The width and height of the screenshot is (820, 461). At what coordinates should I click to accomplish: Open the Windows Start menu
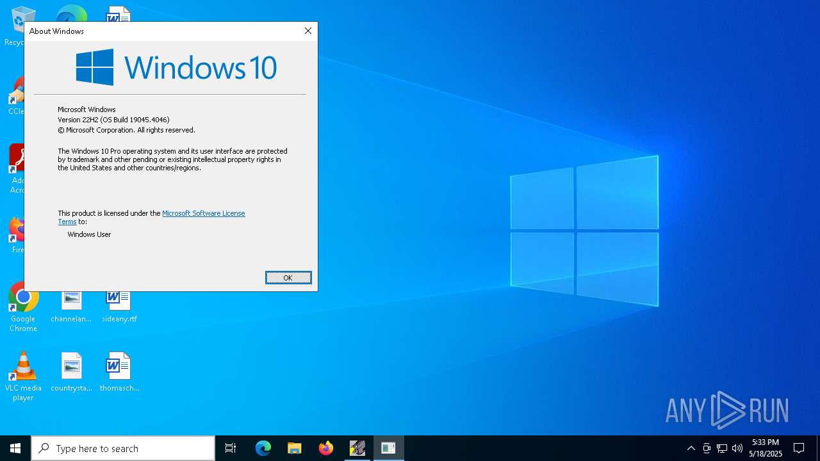15,448
